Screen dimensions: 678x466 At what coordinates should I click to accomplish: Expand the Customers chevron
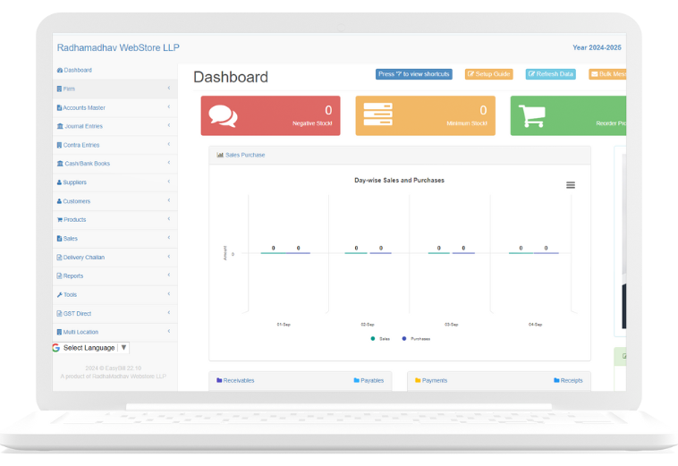click(x=169, y=200)
